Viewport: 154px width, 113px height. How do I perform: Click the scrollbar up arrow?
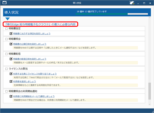coord(150,18)
